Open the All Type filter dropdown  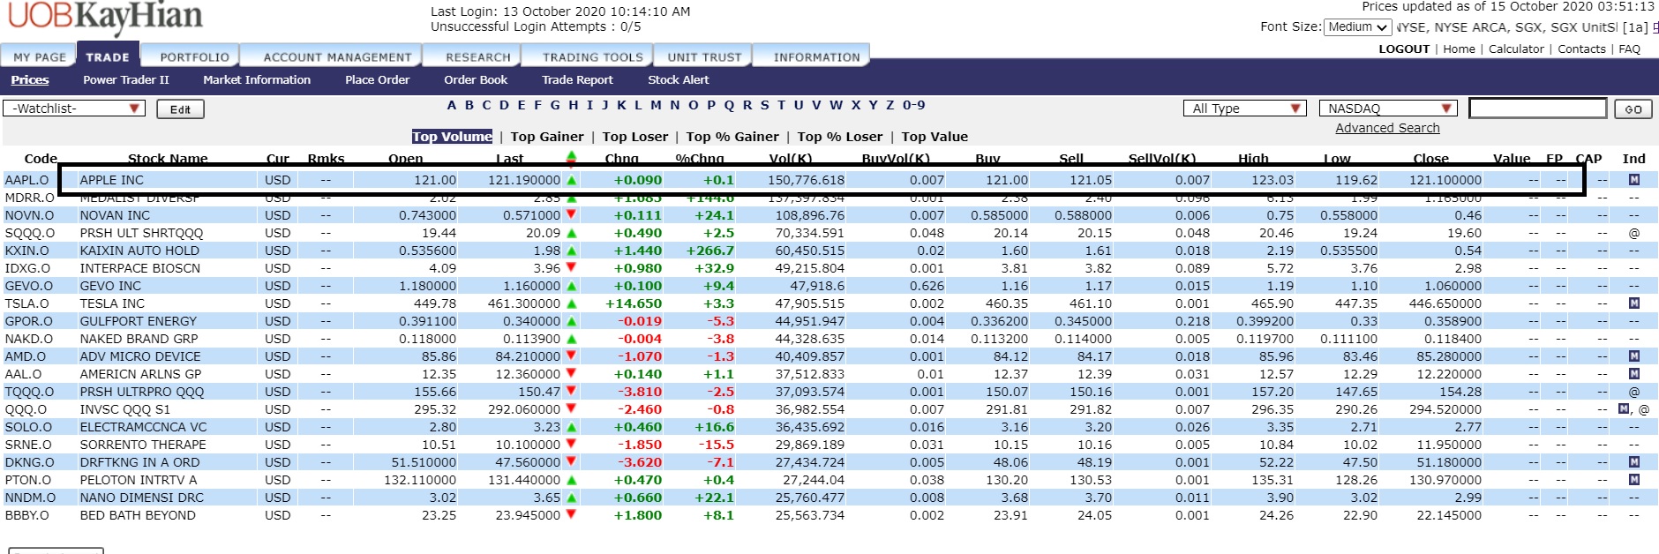click(1244, 109)
